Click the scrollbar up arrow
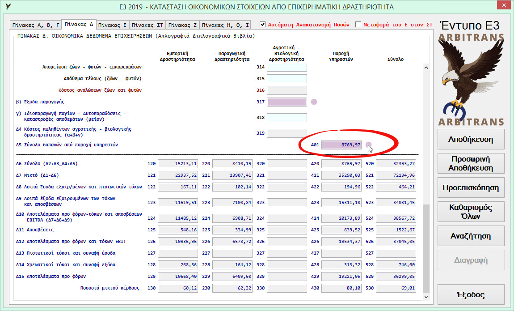Screen dimensions: 514x311 point(426,68)
